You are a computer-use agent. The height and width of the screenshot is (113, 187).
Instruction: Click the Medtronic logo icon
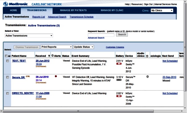click(x=6, y=4)
